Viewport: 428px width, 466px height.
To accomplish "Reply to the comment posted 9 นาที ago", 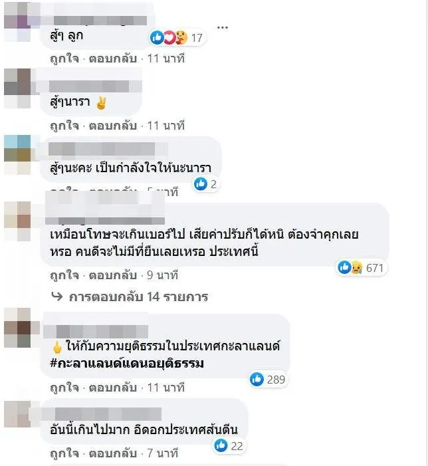I will coord(113,275).
